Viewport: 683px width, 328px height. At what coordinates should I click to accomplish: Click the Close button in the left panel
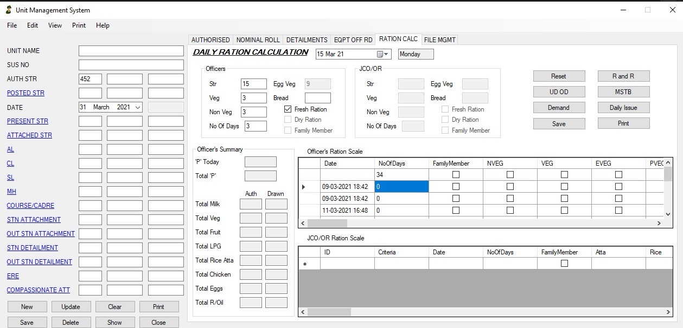(159, 323)
